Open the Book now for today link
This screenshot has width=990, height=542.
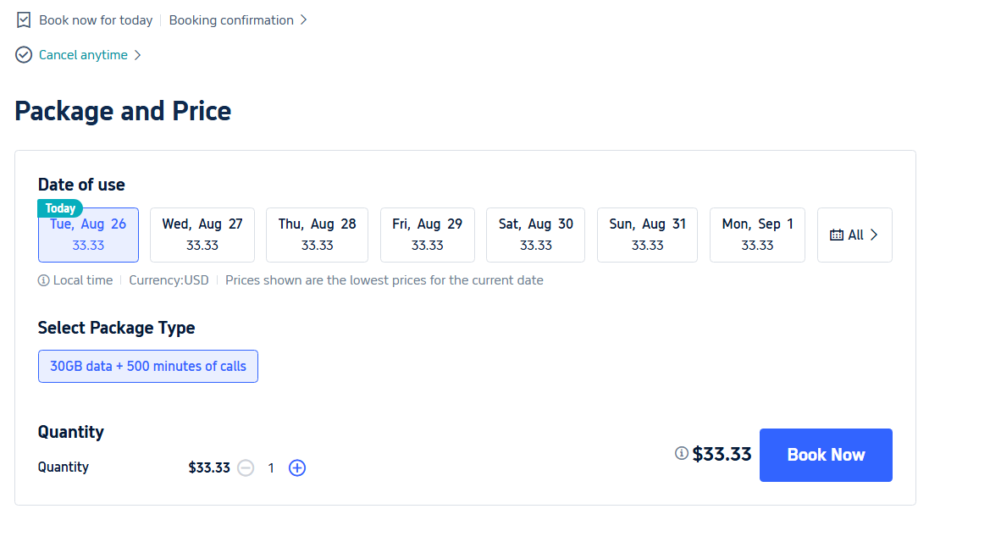(x=95, y=19)
